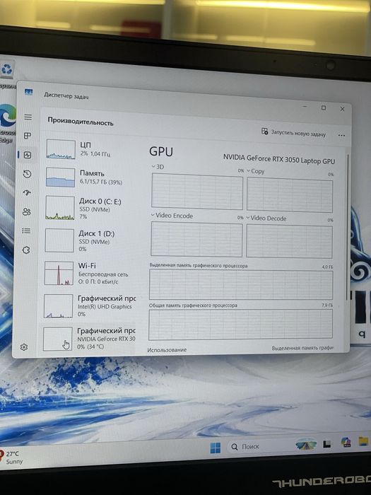
Task: Open File Explorer from the taskbar
Action: point(364,441)
